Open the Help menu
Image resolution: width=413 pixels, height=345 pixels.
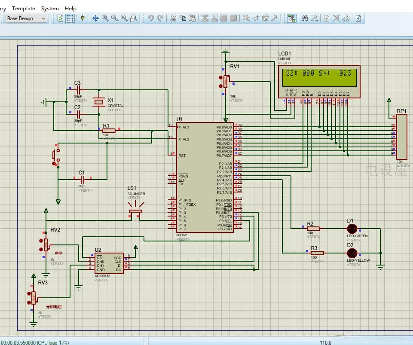point(70,9)
